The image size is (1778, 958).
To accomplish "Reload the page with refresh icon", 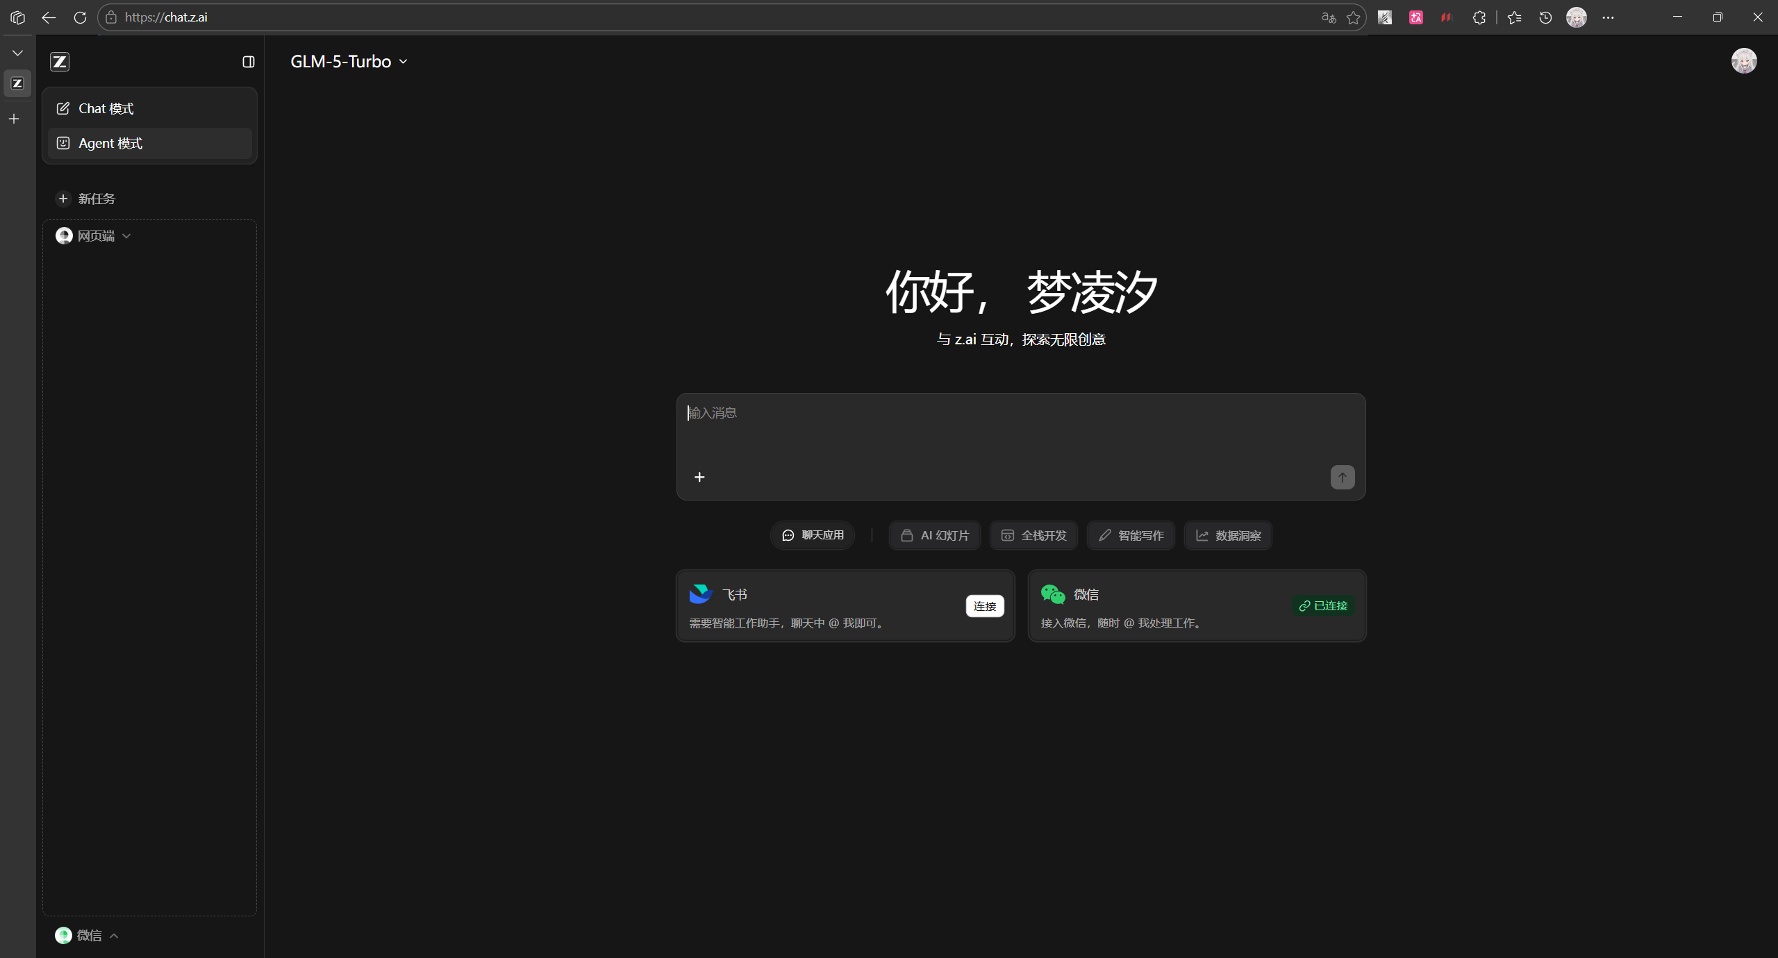I will 81,17.
